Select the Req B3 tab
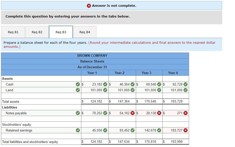The height and width of the screenshot is (147, 235). (x=61, y=32)
